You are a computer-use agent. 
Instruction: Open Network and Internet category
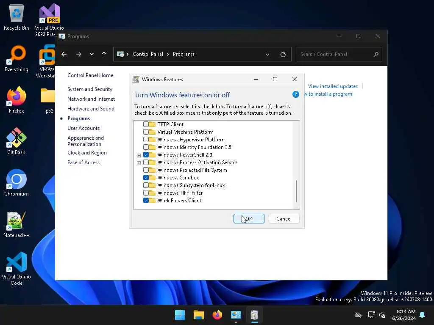click(x=91, y=99)
